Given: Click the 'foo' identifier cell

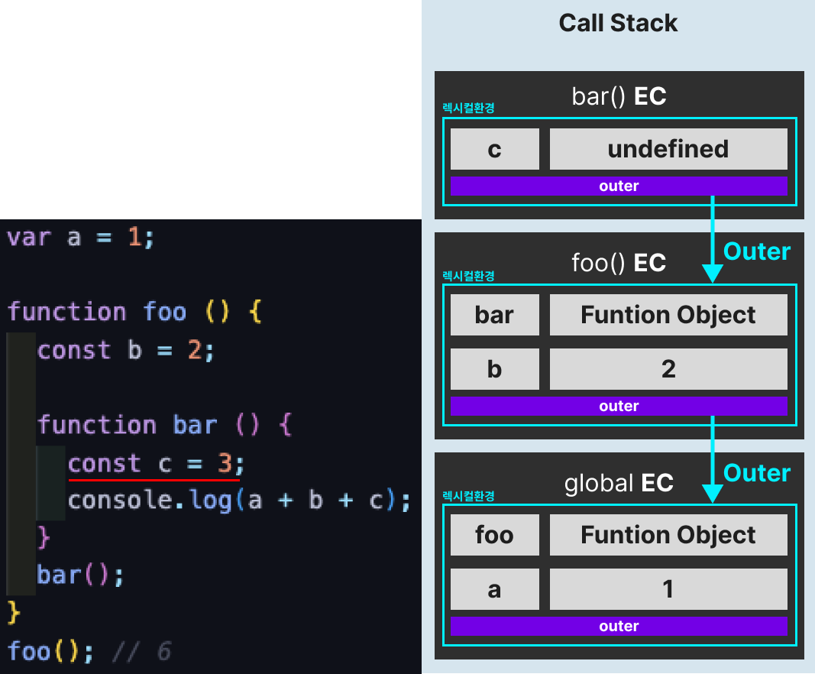Looking at the screenshot, I should pos(494,535).
